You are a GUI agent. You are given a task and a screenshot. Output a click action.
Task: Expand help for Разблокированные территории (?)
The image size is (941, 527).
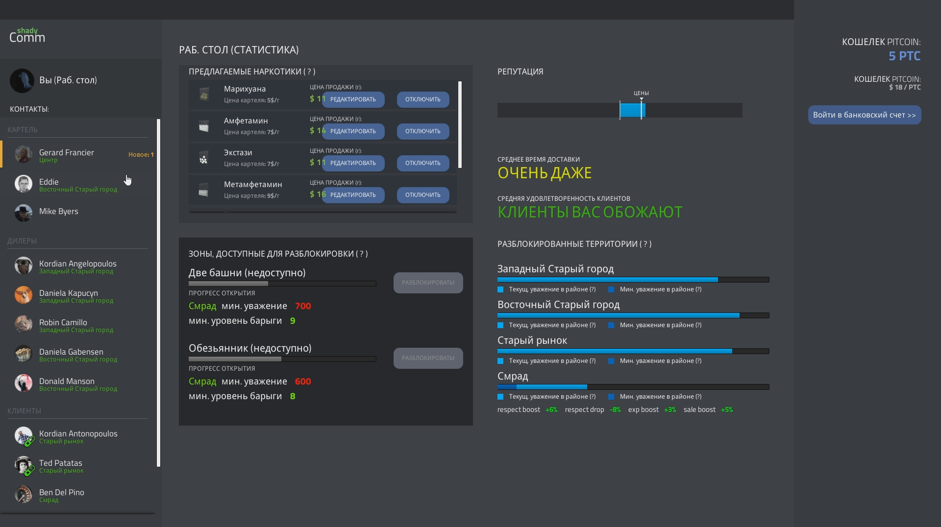646,244
